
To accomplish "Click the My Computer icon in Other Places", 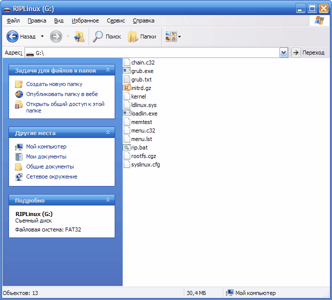I will 19,146.
